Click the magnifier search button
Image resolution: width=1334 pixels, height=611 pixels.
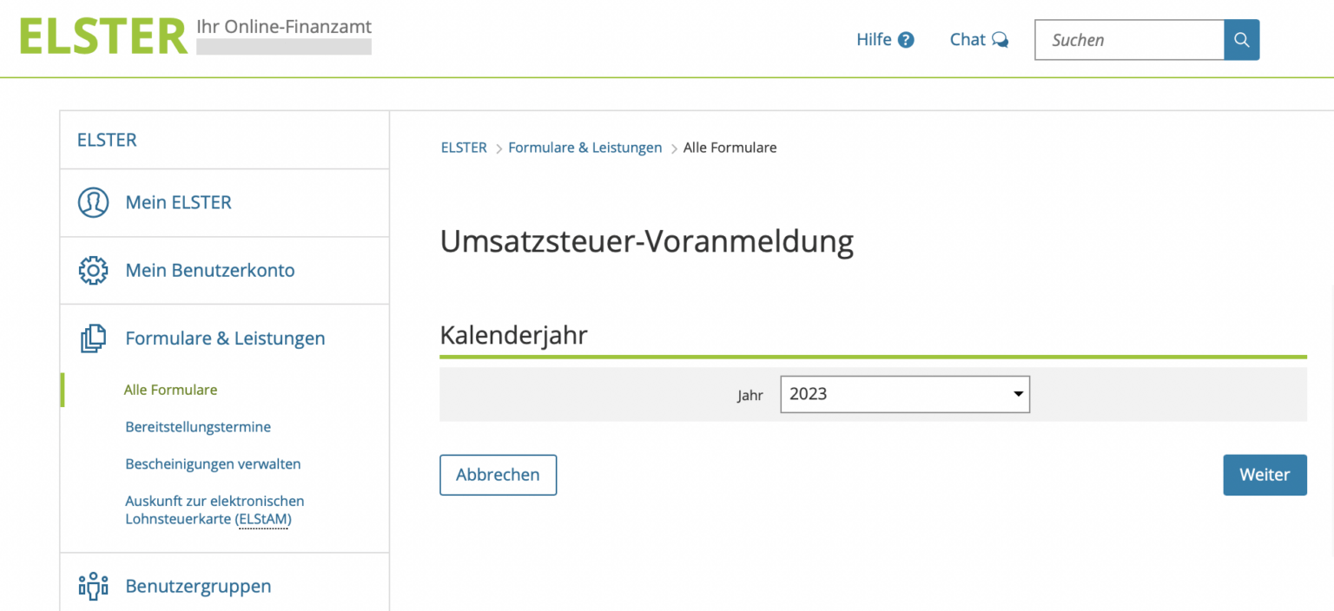1242,40
